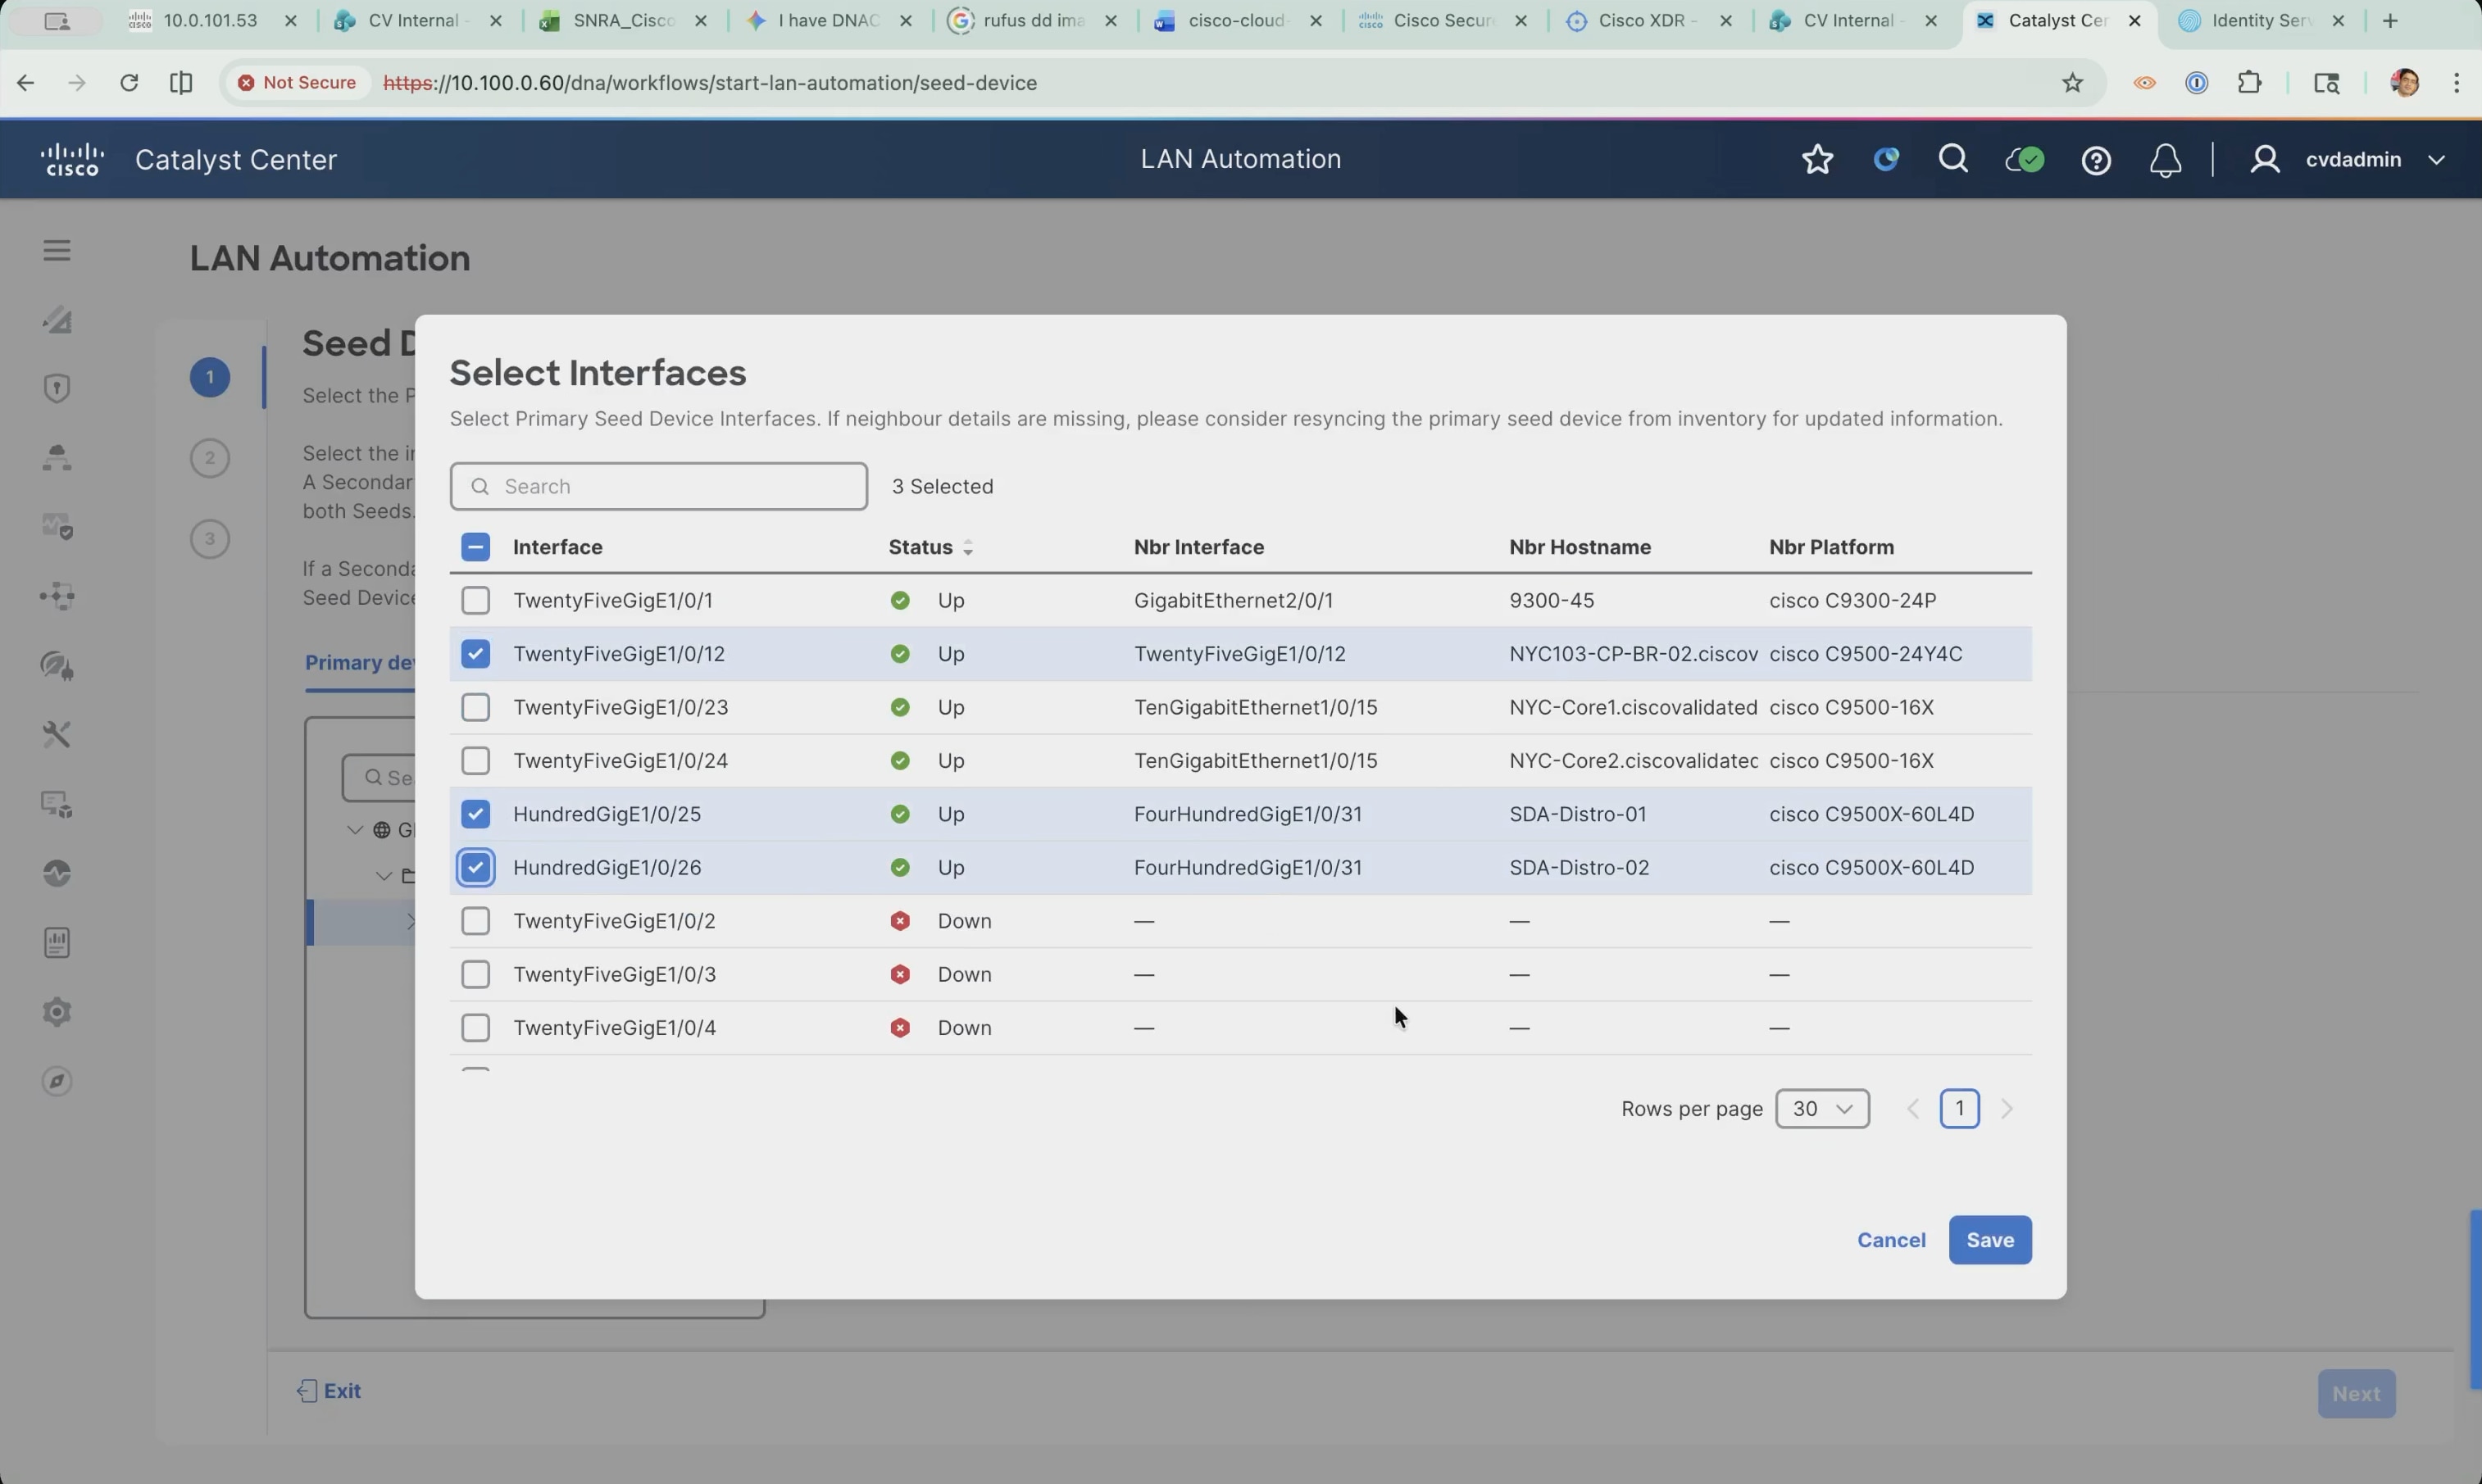Check the TwentyFiveGigE1/0/1 interface checkbox
This screenshot has height=1484, width=2482.
click(x=475, y=600)
